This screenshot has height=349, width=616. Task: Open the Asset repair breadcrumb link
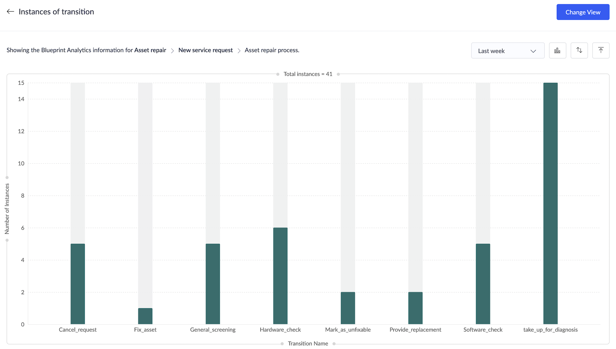point(150,50)
